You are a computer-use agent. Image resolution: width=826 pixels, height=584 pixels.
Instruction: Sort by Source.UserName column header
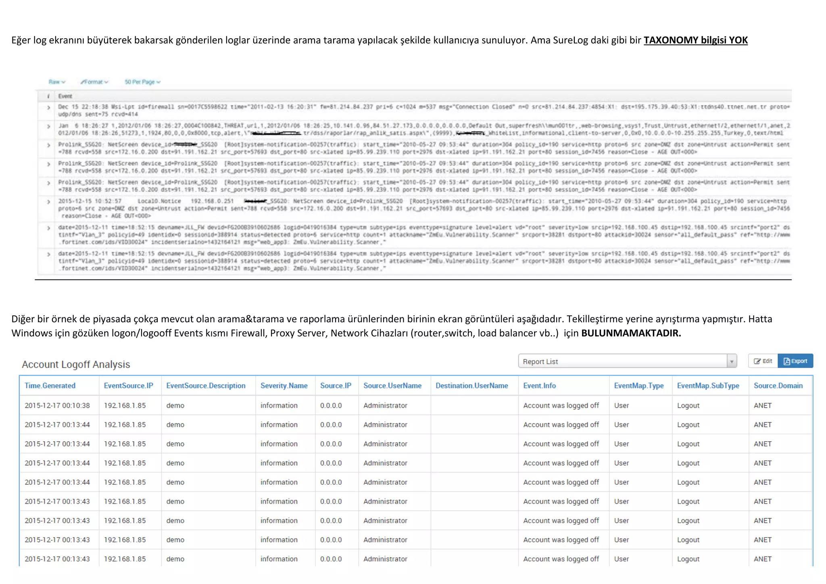click(392, 386)
